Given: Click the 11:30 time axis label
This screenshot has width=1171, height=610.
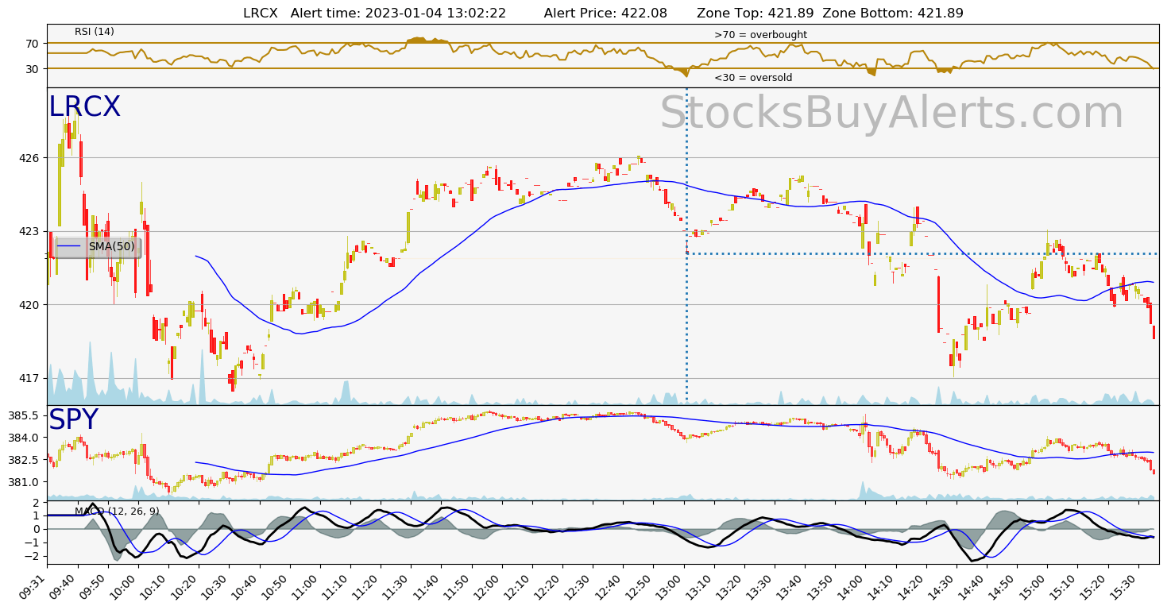Looking at the screenshot, I should 395,586.
